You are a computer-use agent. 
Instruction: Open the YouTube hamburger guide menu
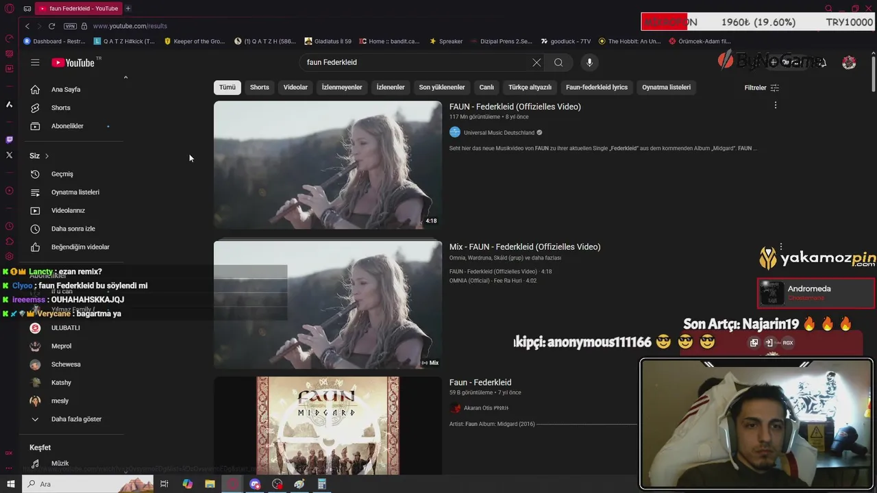(35, 62)
